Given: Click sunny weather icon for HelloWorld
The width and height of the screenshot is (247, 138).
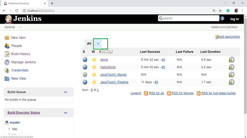Looking at the screenshot, I should click(94, 67).
